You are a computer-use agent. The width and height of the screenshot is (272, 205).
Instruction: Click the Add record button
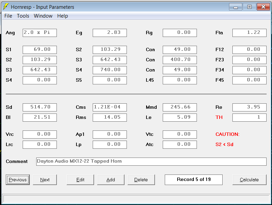(x=111, y=180)
